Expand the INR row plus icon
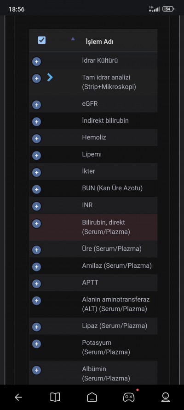 click(36, 206)
